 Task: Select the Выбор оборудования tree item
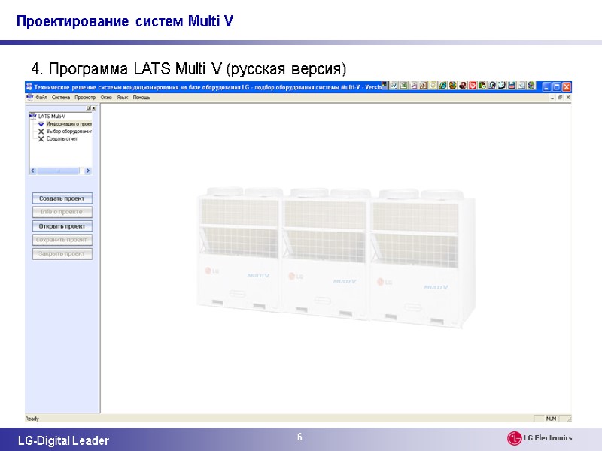click(x=69, y=131)
